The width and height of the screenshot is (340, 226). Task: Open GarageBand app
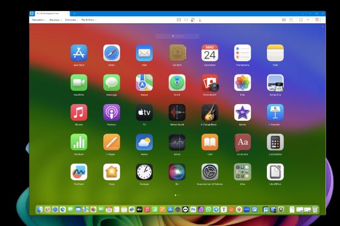(x=210, y=112)
